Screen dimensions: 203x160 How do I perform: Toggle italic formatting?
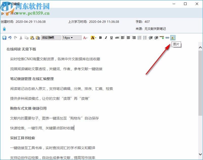coord(106,37)
